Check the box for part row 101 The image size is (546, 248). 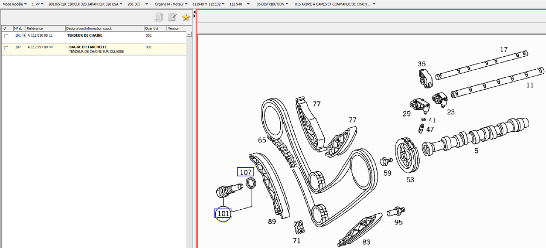(x=6, y=36)
